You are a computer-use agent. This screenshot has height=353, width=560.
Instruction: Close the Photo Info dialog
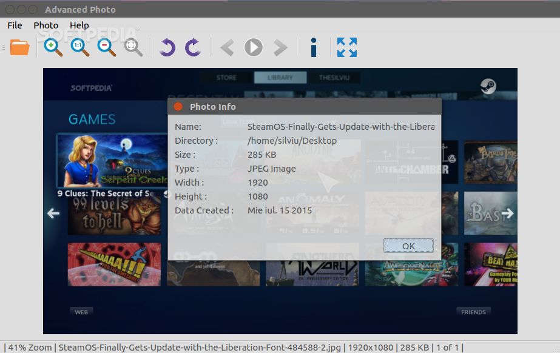coord(178,106)
